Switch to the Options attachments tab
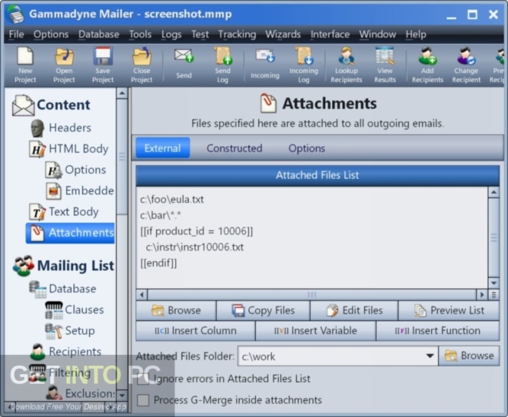This screenshot has height=417, width=508. coord(307,148)
